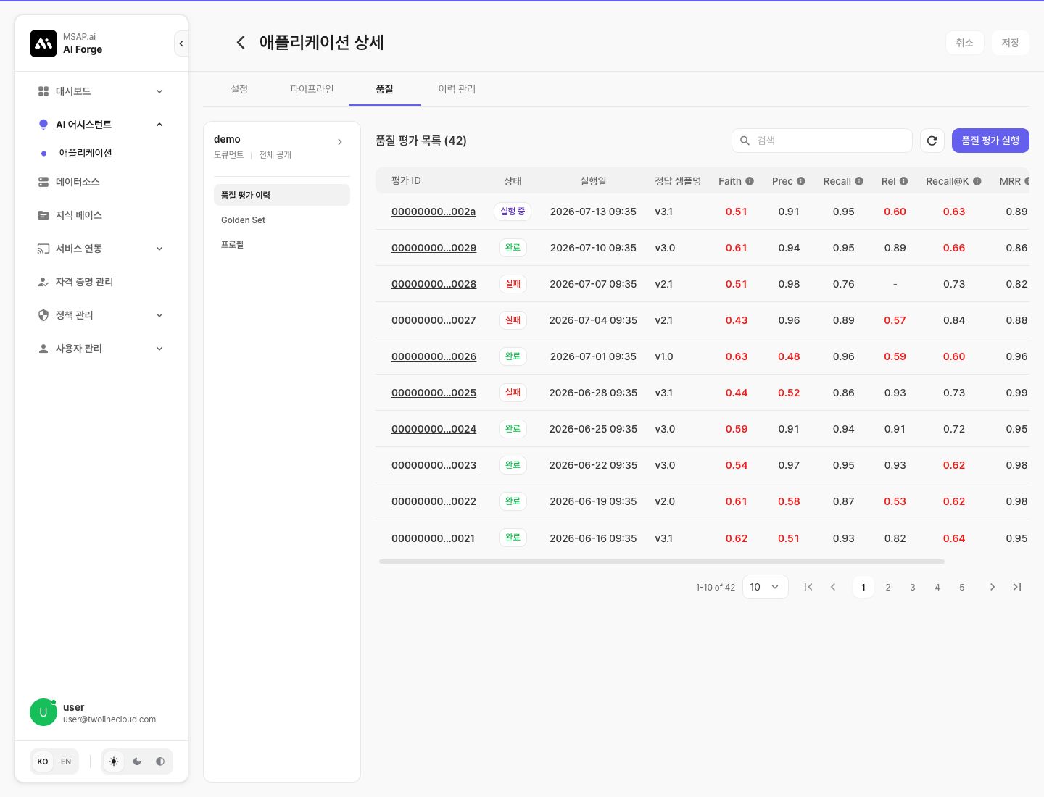This screenshot has height=797, width=1044.
Task: Click the 대시보드 grid icon
Action: click(x=43, y=91)
